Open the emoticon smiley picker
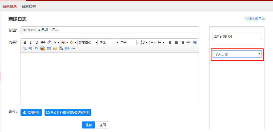 55,48
